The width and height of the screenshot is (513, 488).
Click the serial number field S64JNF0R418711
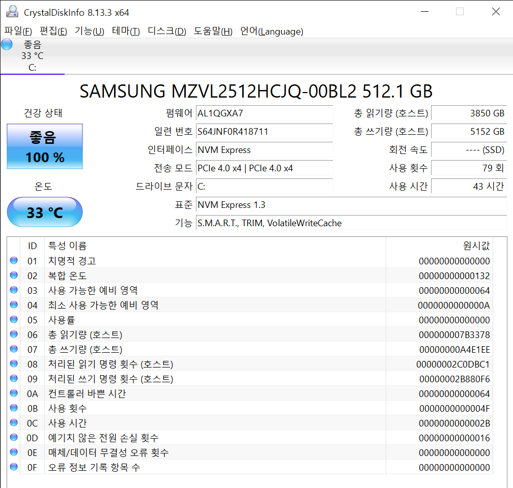[264, 131]
